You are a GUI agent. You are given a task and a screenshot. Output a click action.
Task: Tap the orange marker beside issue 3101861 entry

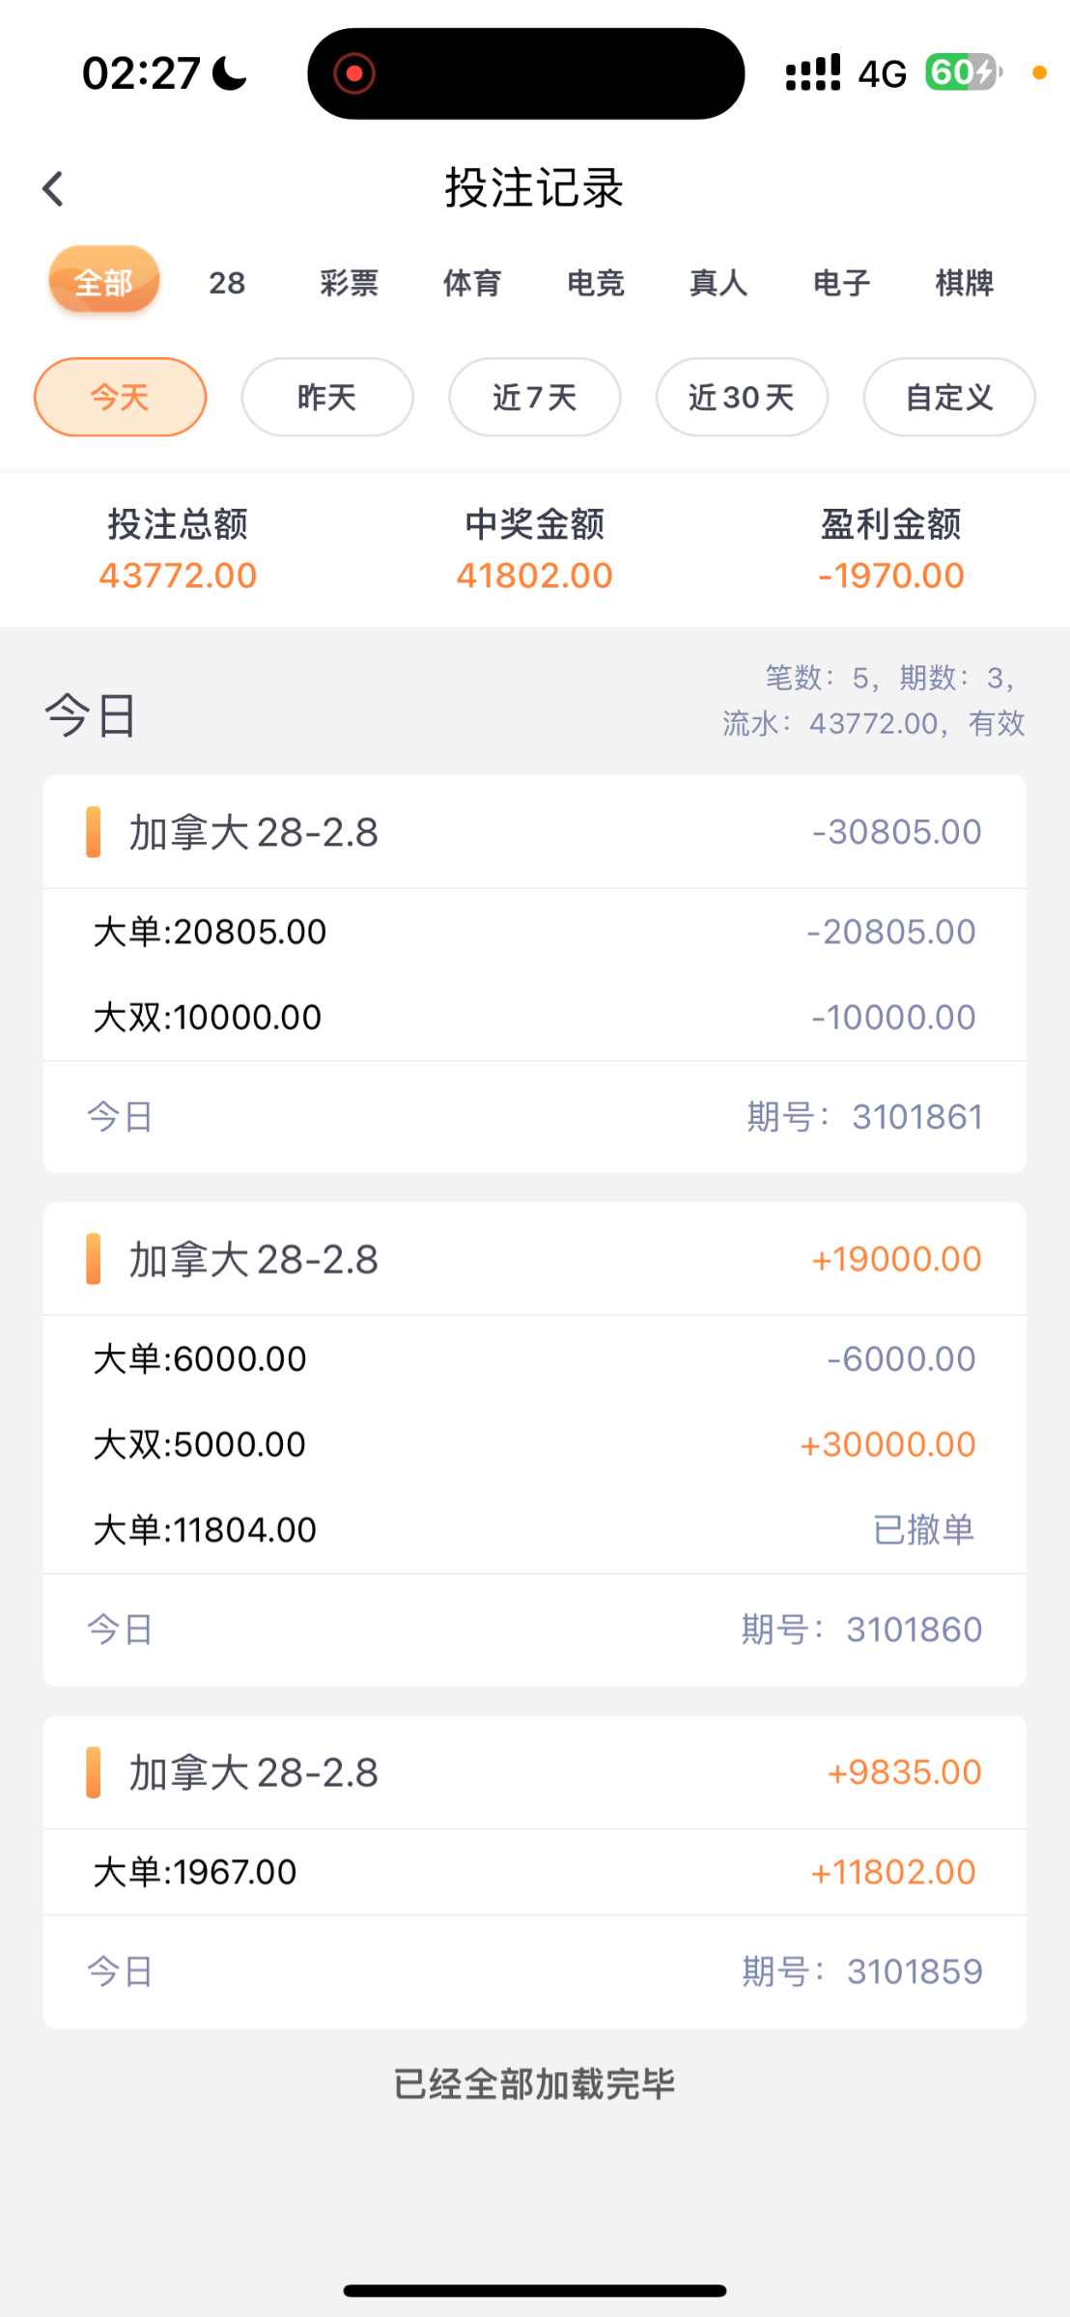(x=94, y=832)
